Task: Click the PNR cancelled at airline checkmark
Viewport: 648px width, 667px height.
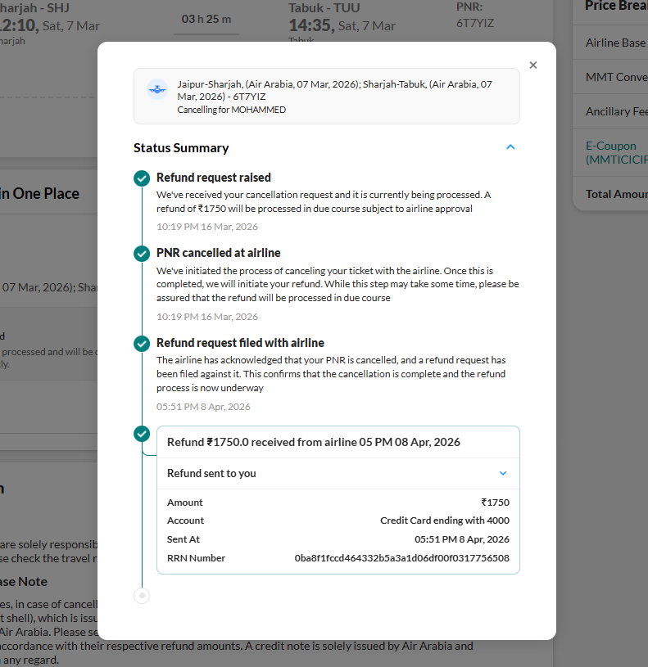Action: [x=142, y=254]
